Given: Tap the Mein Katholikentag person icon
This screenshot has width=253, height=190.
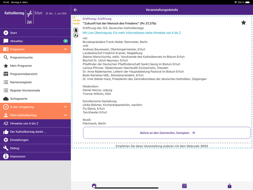Looking at the screenshot, I should coord(6,115).
